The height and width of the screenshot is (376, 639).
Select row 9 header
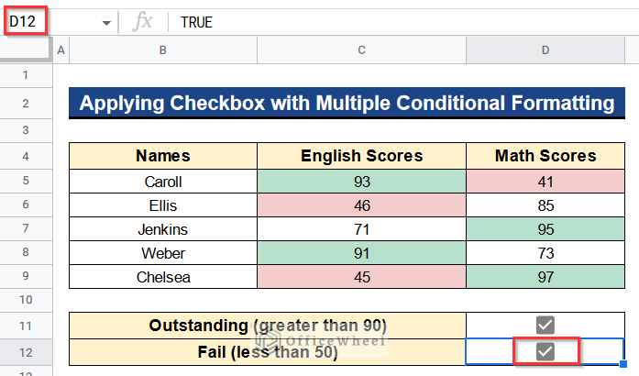tap(26, 276)
